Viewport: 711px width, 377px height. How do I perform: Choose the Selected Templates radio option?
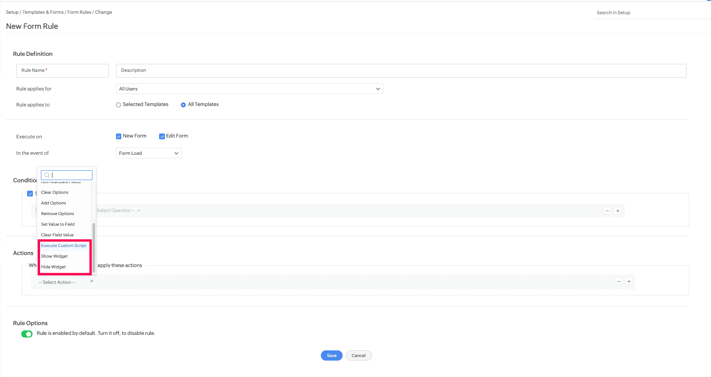tap(119, 105)
